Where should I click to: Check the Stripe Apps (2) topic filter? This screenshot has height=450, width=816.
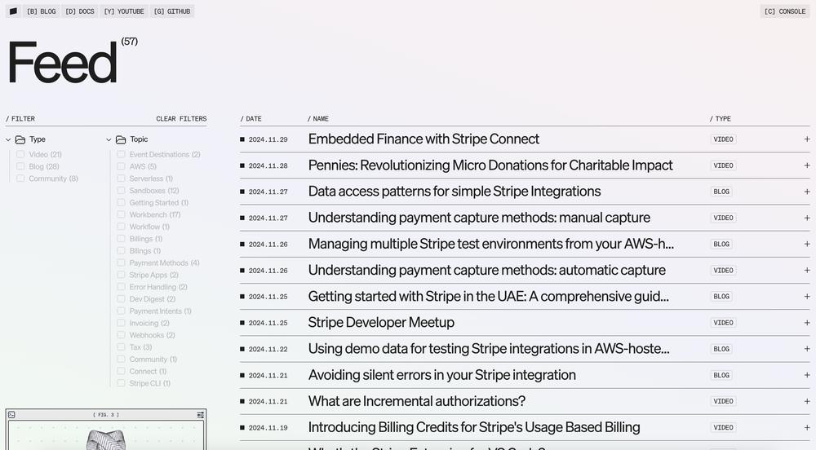[x=121, y=275]
